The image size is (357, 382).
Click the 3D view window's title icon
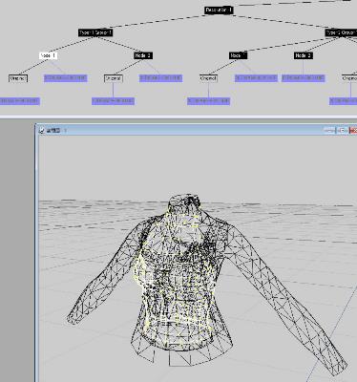(x=42, y=130)
